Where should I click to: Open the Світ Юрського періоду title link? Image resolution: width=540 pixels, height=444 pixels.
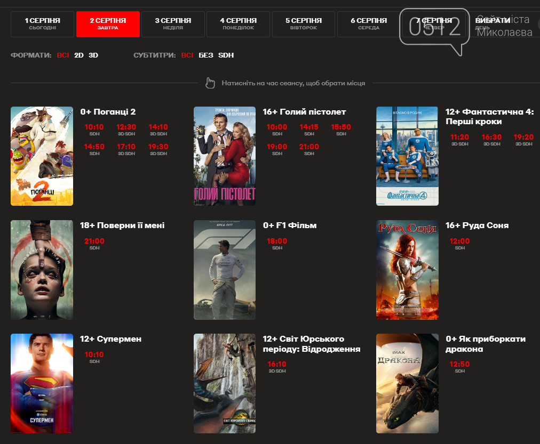(311, 344)
